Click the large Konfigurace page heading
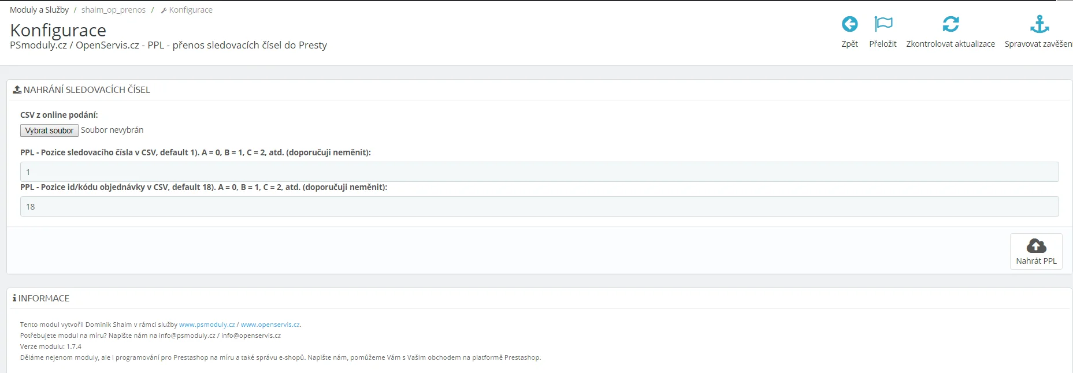 tap(58, 30)
